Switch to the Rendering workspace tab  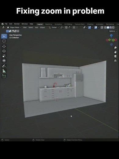(x=110, y=24)
